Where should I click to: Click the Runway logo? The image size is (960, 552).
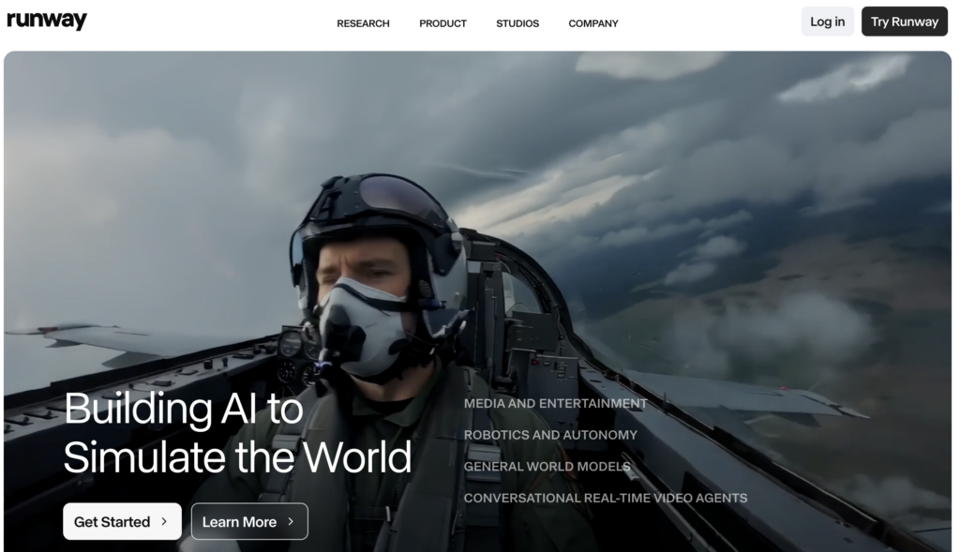tap(47, 22)
